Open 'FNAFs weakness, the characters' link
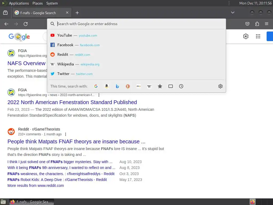This screenshot has width=273, height=205. 61,174
